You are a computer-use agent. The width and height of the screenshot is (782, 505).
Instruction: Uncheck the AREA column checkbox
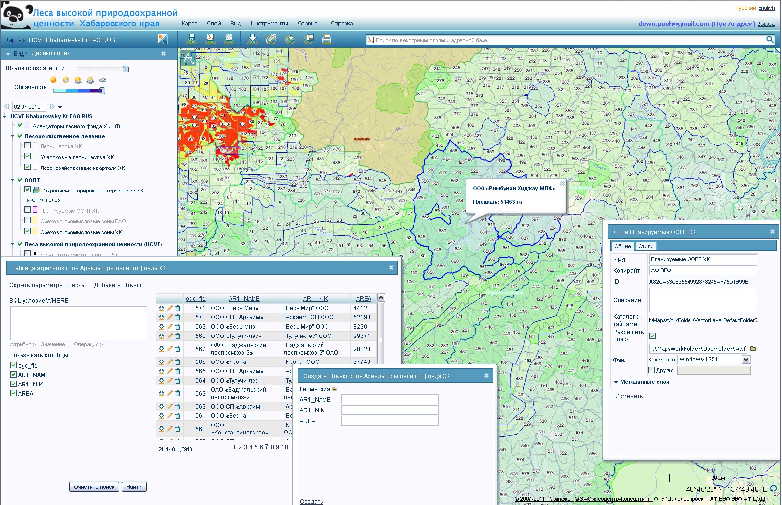(x=14, y=393)
